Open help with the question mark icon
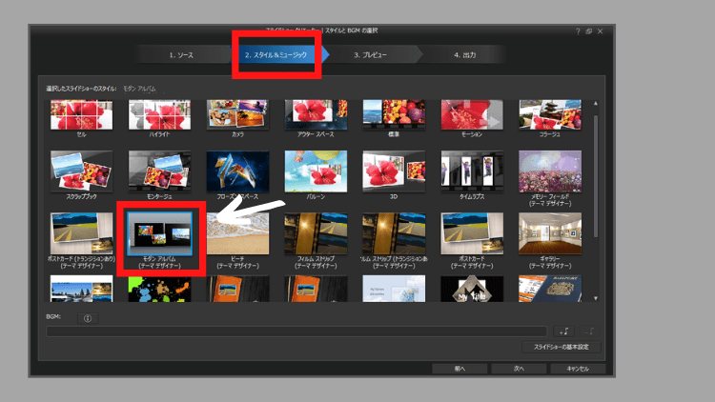 pos(577,31)
